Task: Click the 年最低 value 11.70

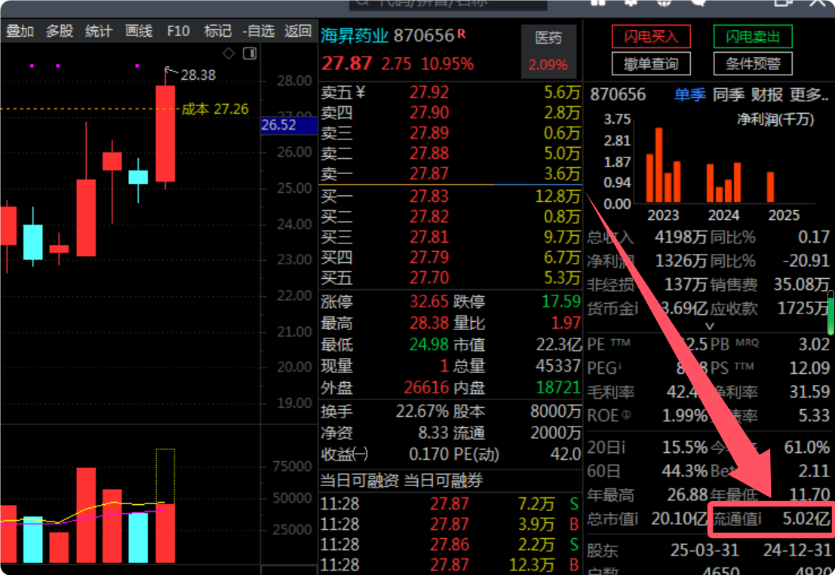Action: point(809,495)
